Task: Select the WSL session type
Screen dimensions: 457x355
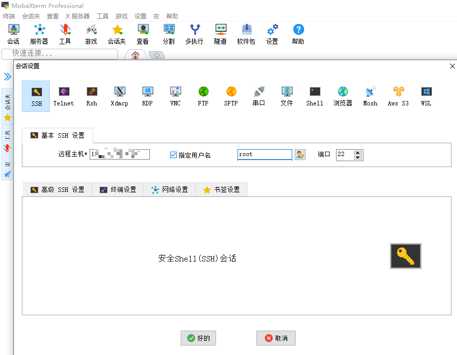Action: click(x=426, y=96)
